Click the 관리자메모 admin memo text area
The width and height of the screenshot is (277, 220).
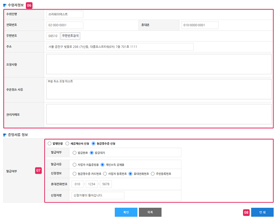[x=159, y=114]
